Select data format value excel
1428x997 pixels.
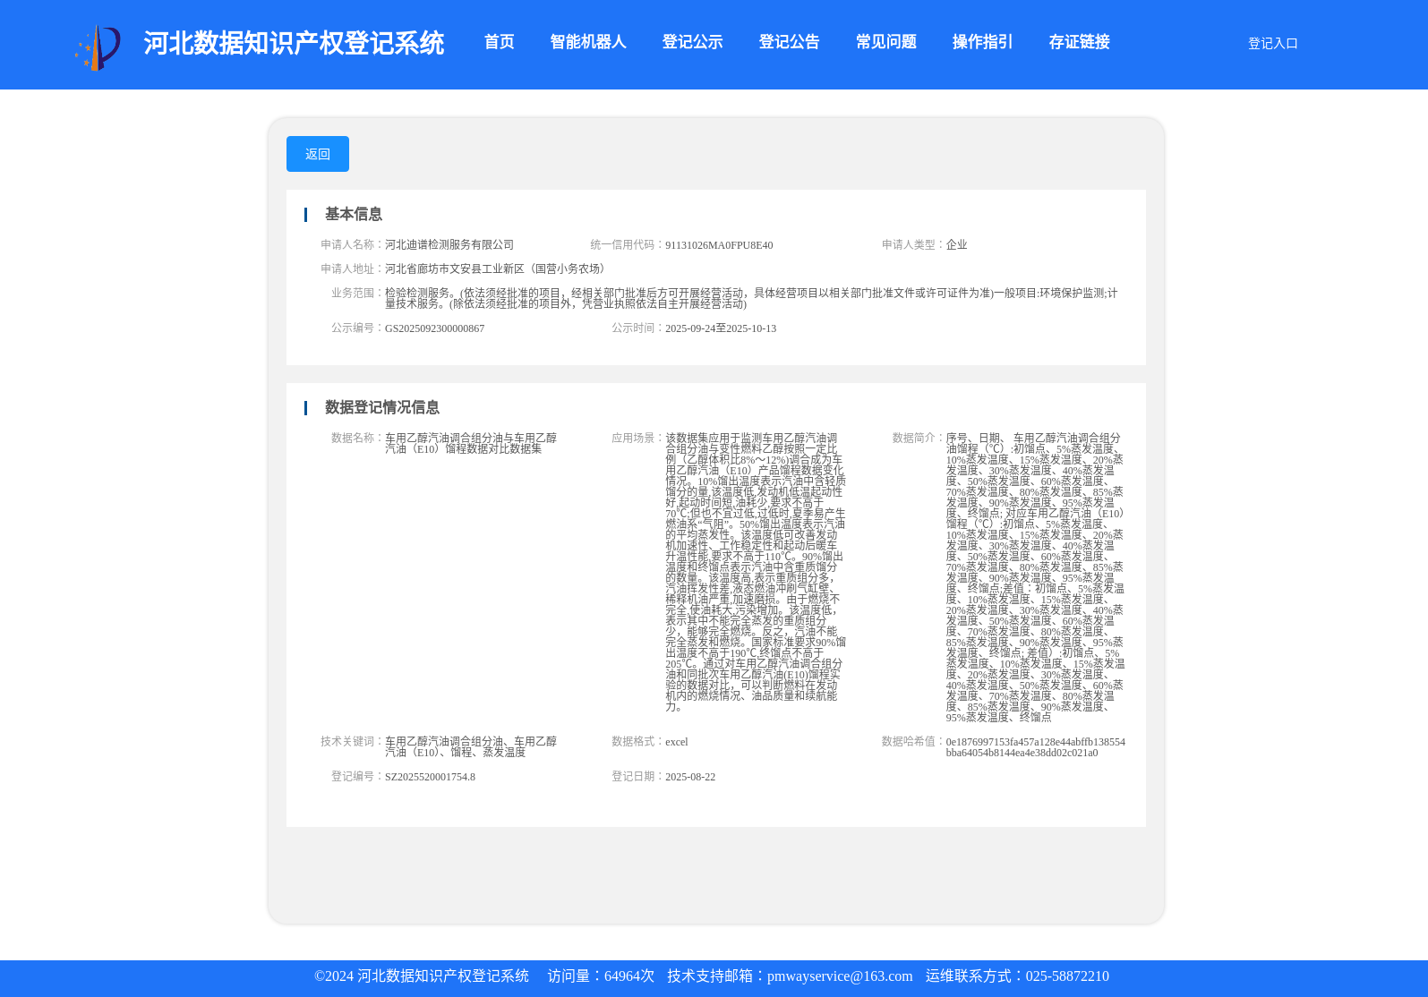tap(676, 742)
